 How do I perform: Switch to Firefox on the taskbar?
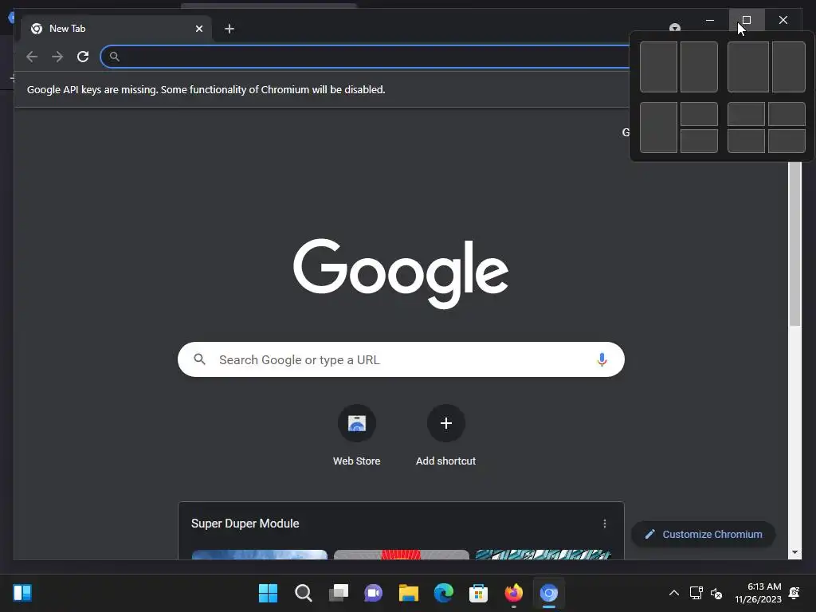coord(514,593)
